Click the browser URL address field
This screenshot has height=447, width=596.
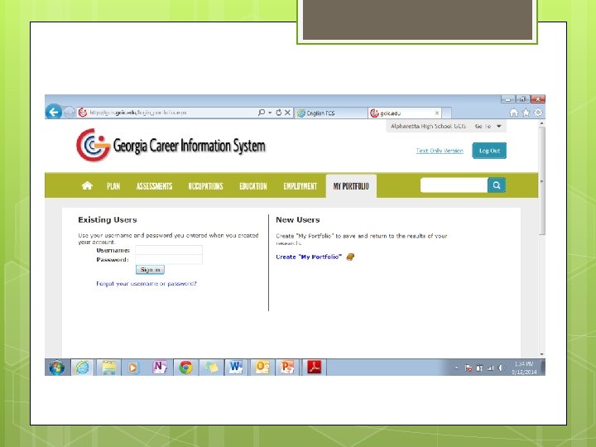pos(166,113)
